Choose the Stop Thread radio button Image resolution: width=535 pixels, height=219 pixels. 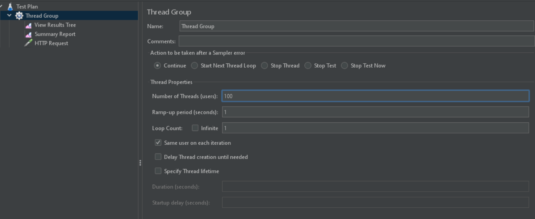265,66
